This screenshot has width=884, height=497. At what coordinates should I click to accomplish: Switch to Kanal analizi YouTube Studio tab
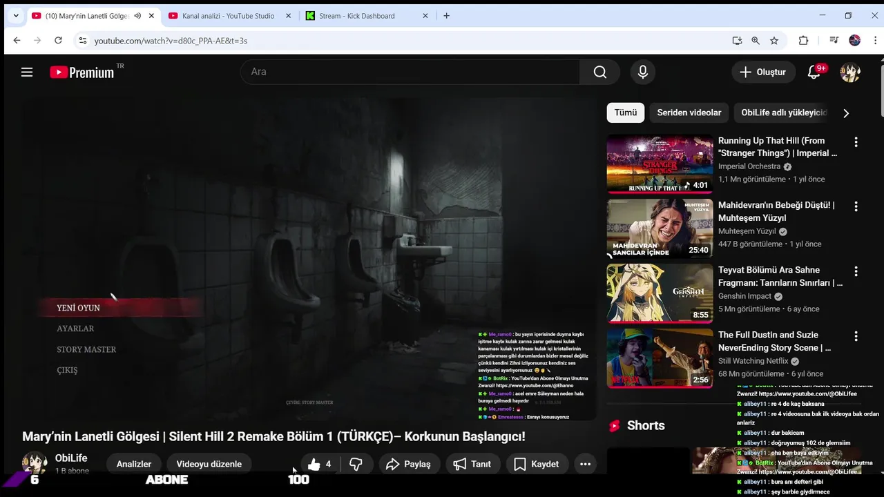(230, 16)
